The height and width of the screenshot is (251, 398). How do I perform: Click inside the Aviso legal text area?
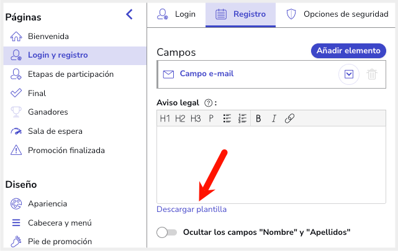pos(271,164)
